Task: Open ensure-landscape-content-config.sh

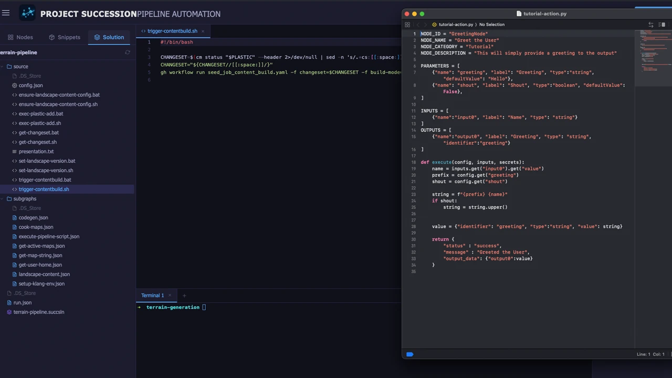Action: [58, 104]
